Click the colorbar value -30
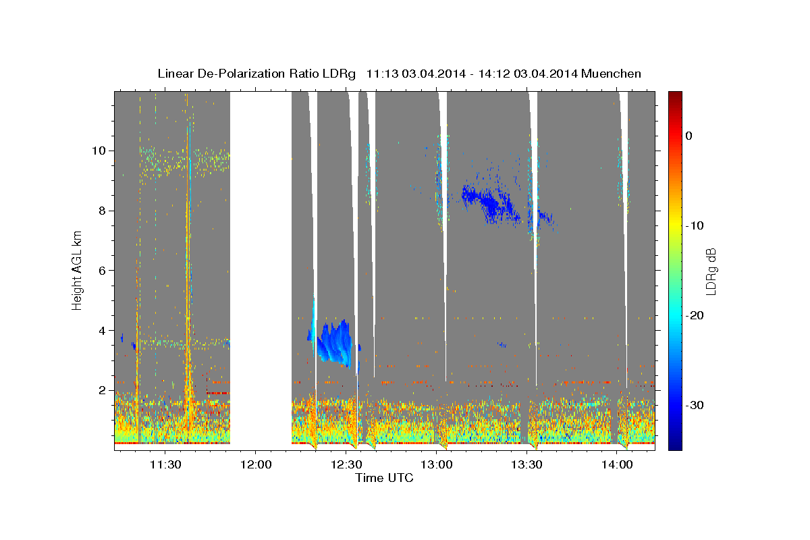This screenshot has height=540, width=810. click(695, 405)
